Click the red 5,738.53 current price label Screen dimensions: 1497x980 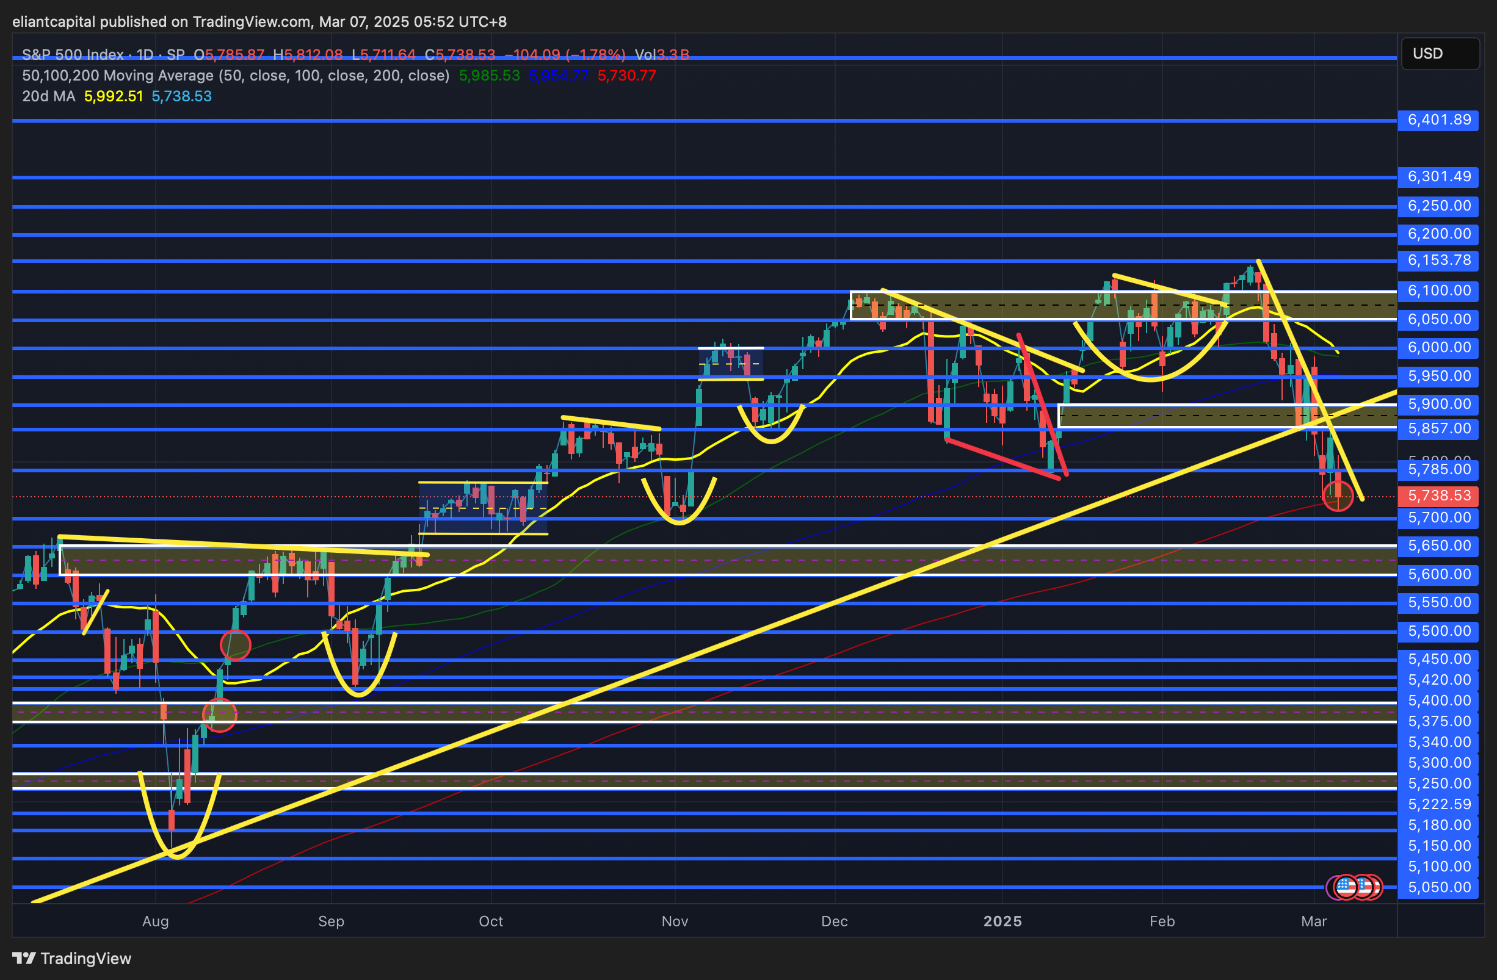click(x=1438, y=495)
